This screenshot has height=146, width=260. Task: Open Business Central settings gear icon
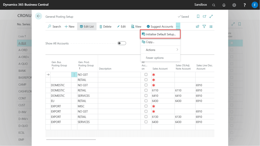click(234, 5)
